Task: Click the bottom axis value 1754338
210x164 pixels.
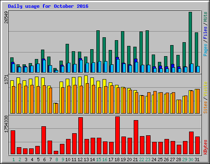Action: (6, 124)
